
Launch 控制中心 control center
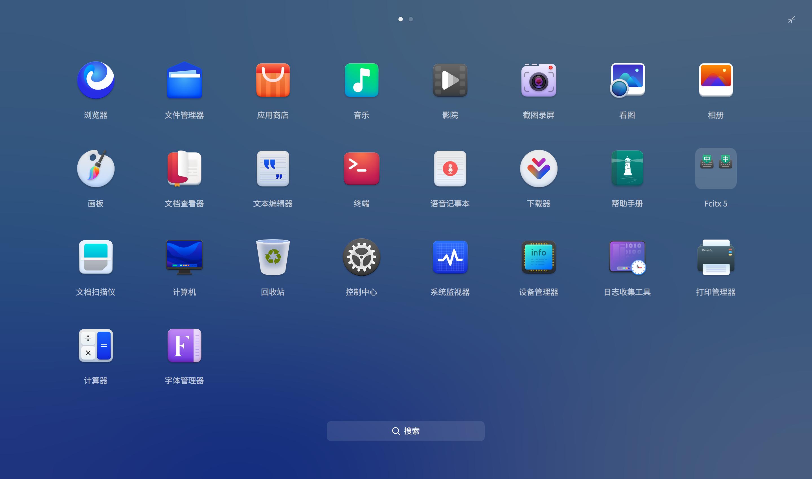coord(361,257)
